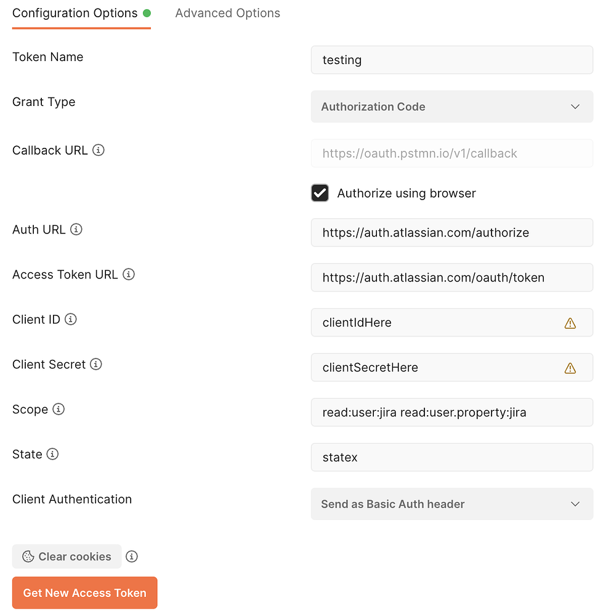Click the Client ID info icon

pyautogui.click(x=71, y=320)
